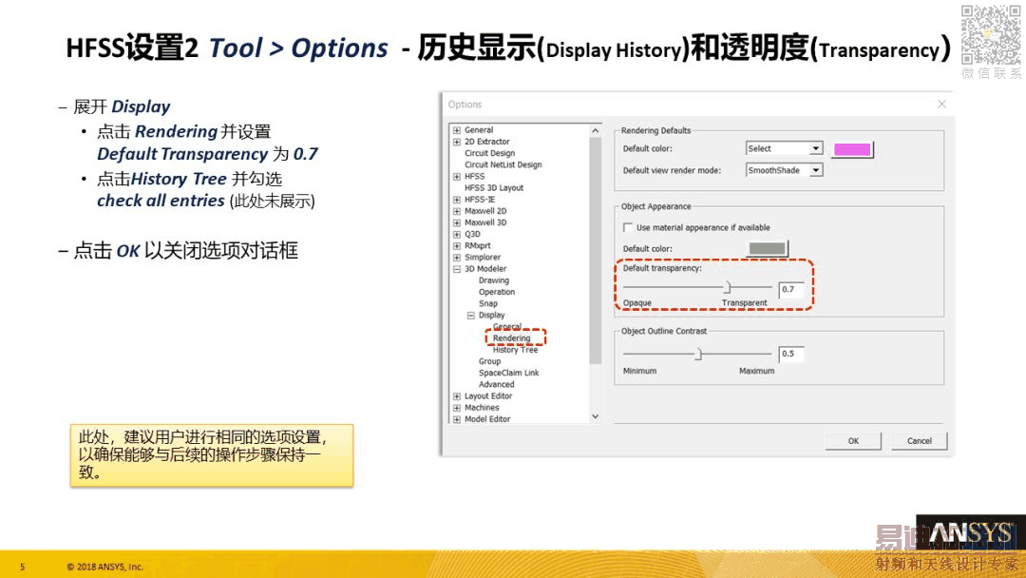Expand the 2D Extractor node
This screenshot has height=578, width=1026.
click(x=457, y=142)
